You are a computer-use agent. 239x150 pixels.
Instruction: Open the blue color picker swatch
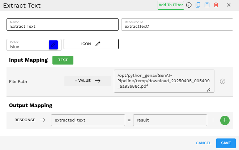(53, 44)
